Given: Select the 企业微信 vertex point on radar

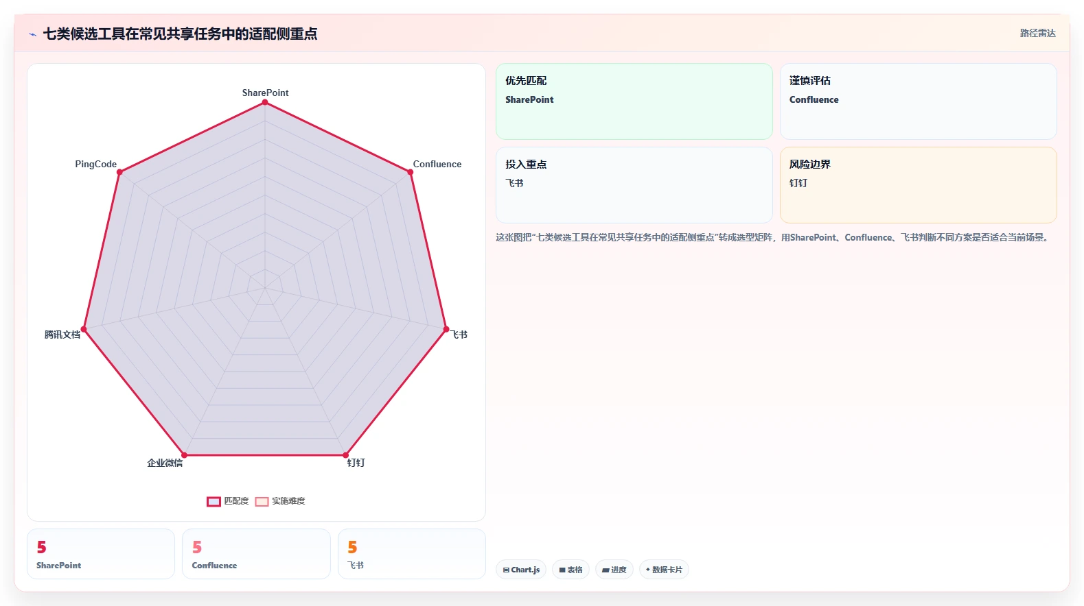Looking at the screenshot, I should pyautogui.click(x=184, y=455).
